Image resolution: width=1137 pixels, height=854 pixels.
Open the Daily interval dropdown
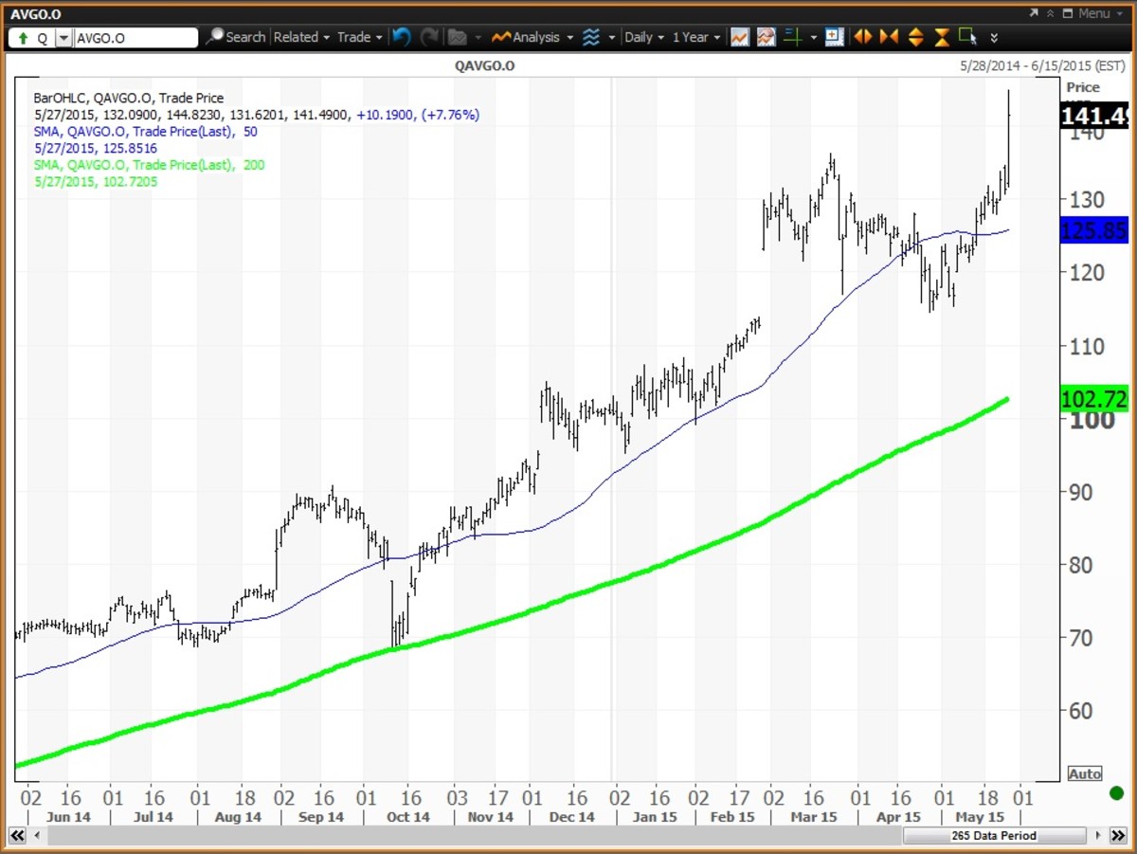[x=643, y=37]
